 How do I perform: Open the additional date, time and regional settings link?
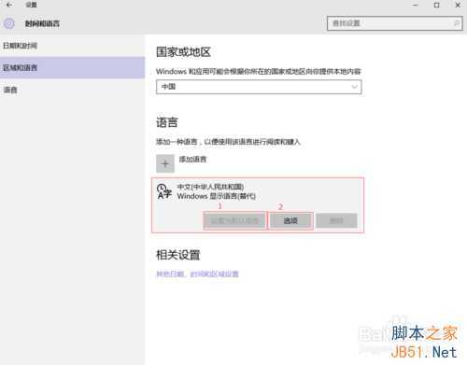[197, 274]
